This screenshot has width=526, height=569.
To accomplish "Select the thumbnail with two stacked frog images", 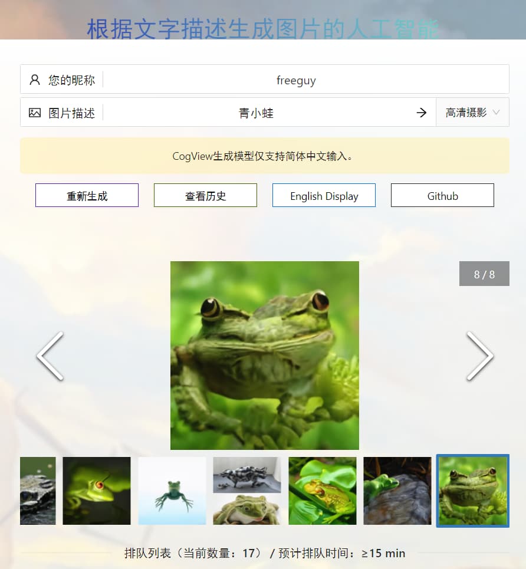I will [x=247, y=491].
